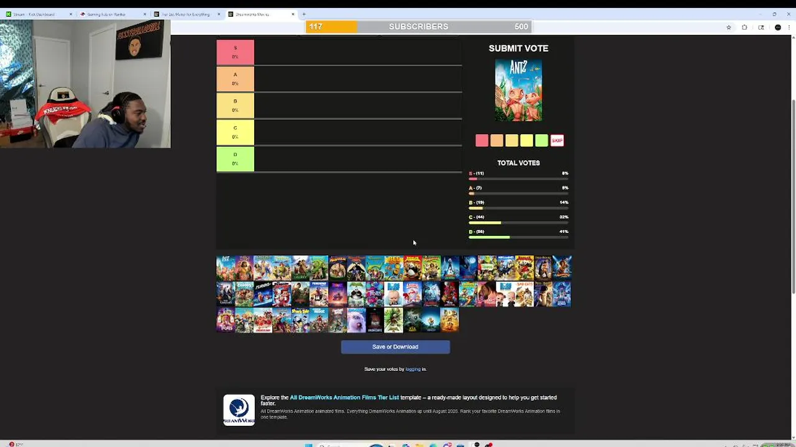Select Kung Fu Panda poster beside Bee Movie
The image size is (796, 447).
tap(412, 268)
